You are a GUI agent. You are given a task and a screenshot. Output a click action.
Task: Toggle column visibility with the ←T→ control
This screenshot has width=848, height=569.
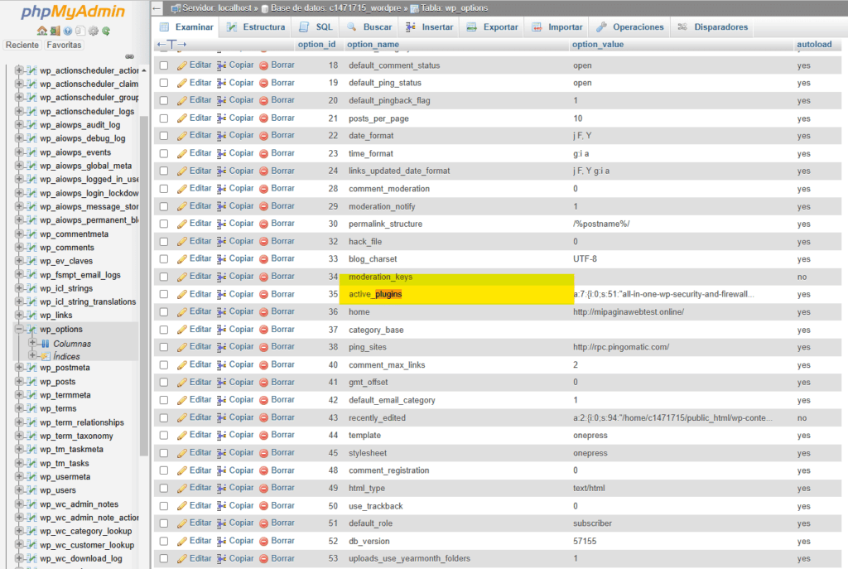click(171, 44)
